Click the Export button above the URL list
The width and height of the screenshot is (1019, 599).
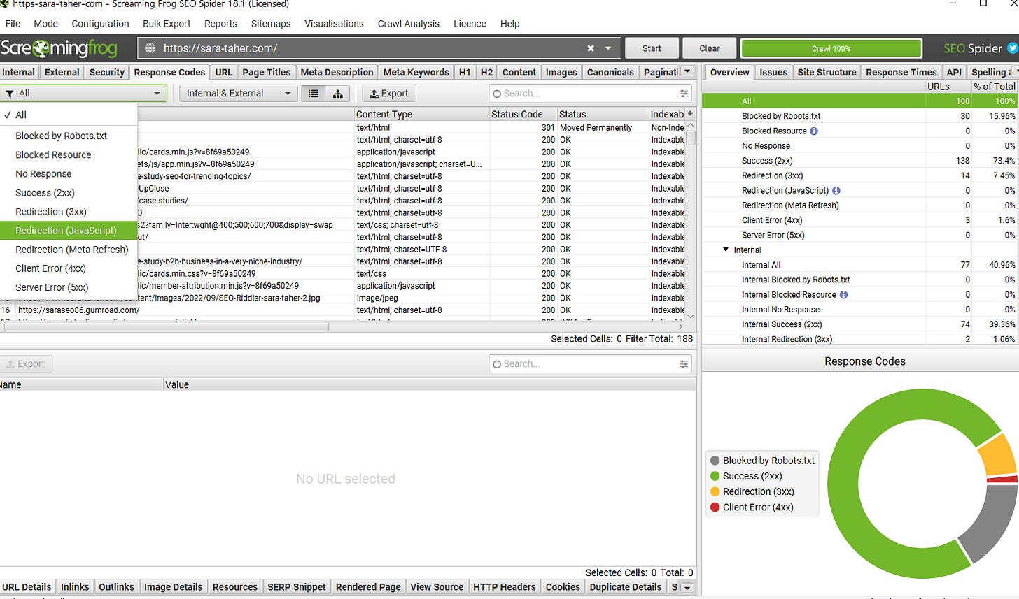coord(388,93)
